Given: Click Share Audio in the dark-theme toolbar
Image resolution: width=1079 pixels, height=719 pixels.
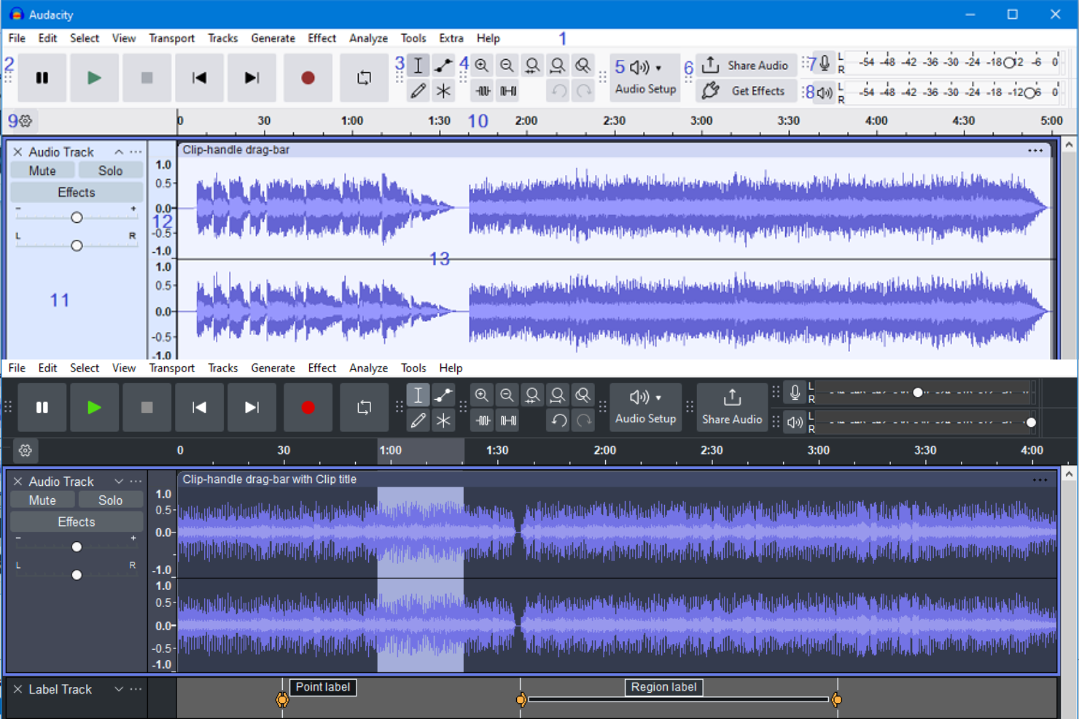Looking at the screenshot, I should (732, 408).
